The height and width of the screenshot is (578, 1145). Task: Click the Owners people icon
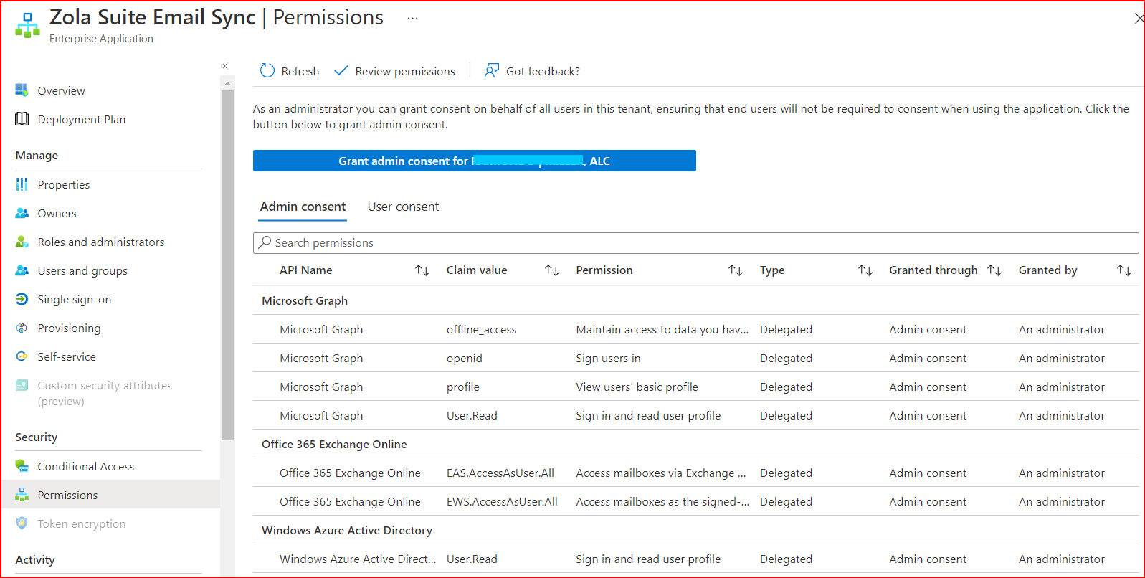tap(22, 213)
